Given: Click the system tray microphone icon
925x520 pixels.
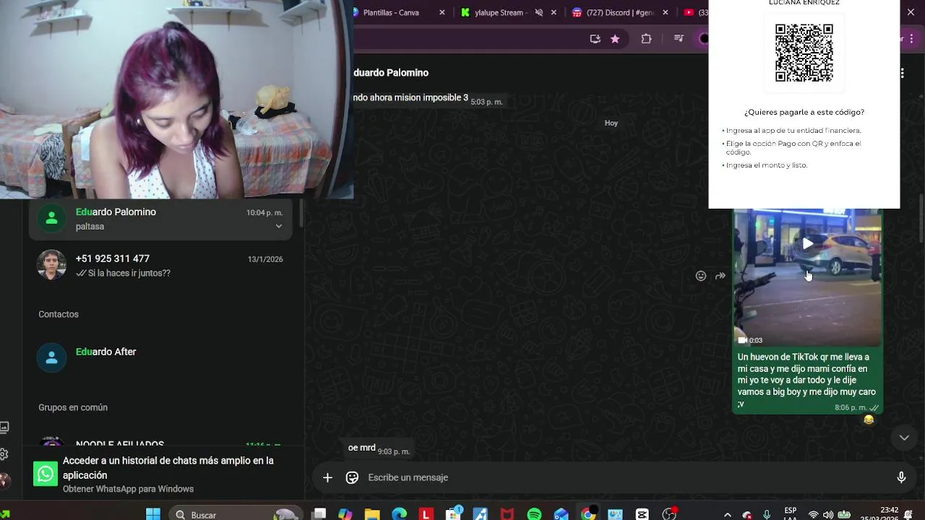Looking at the screenshot, I should tap(767, 515).
